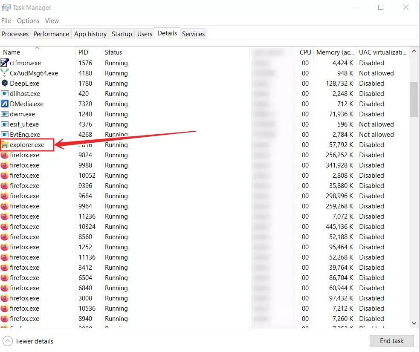Select Firefox icon for PID 9824
Screen dimensions: 420x352
coord(5,155)
